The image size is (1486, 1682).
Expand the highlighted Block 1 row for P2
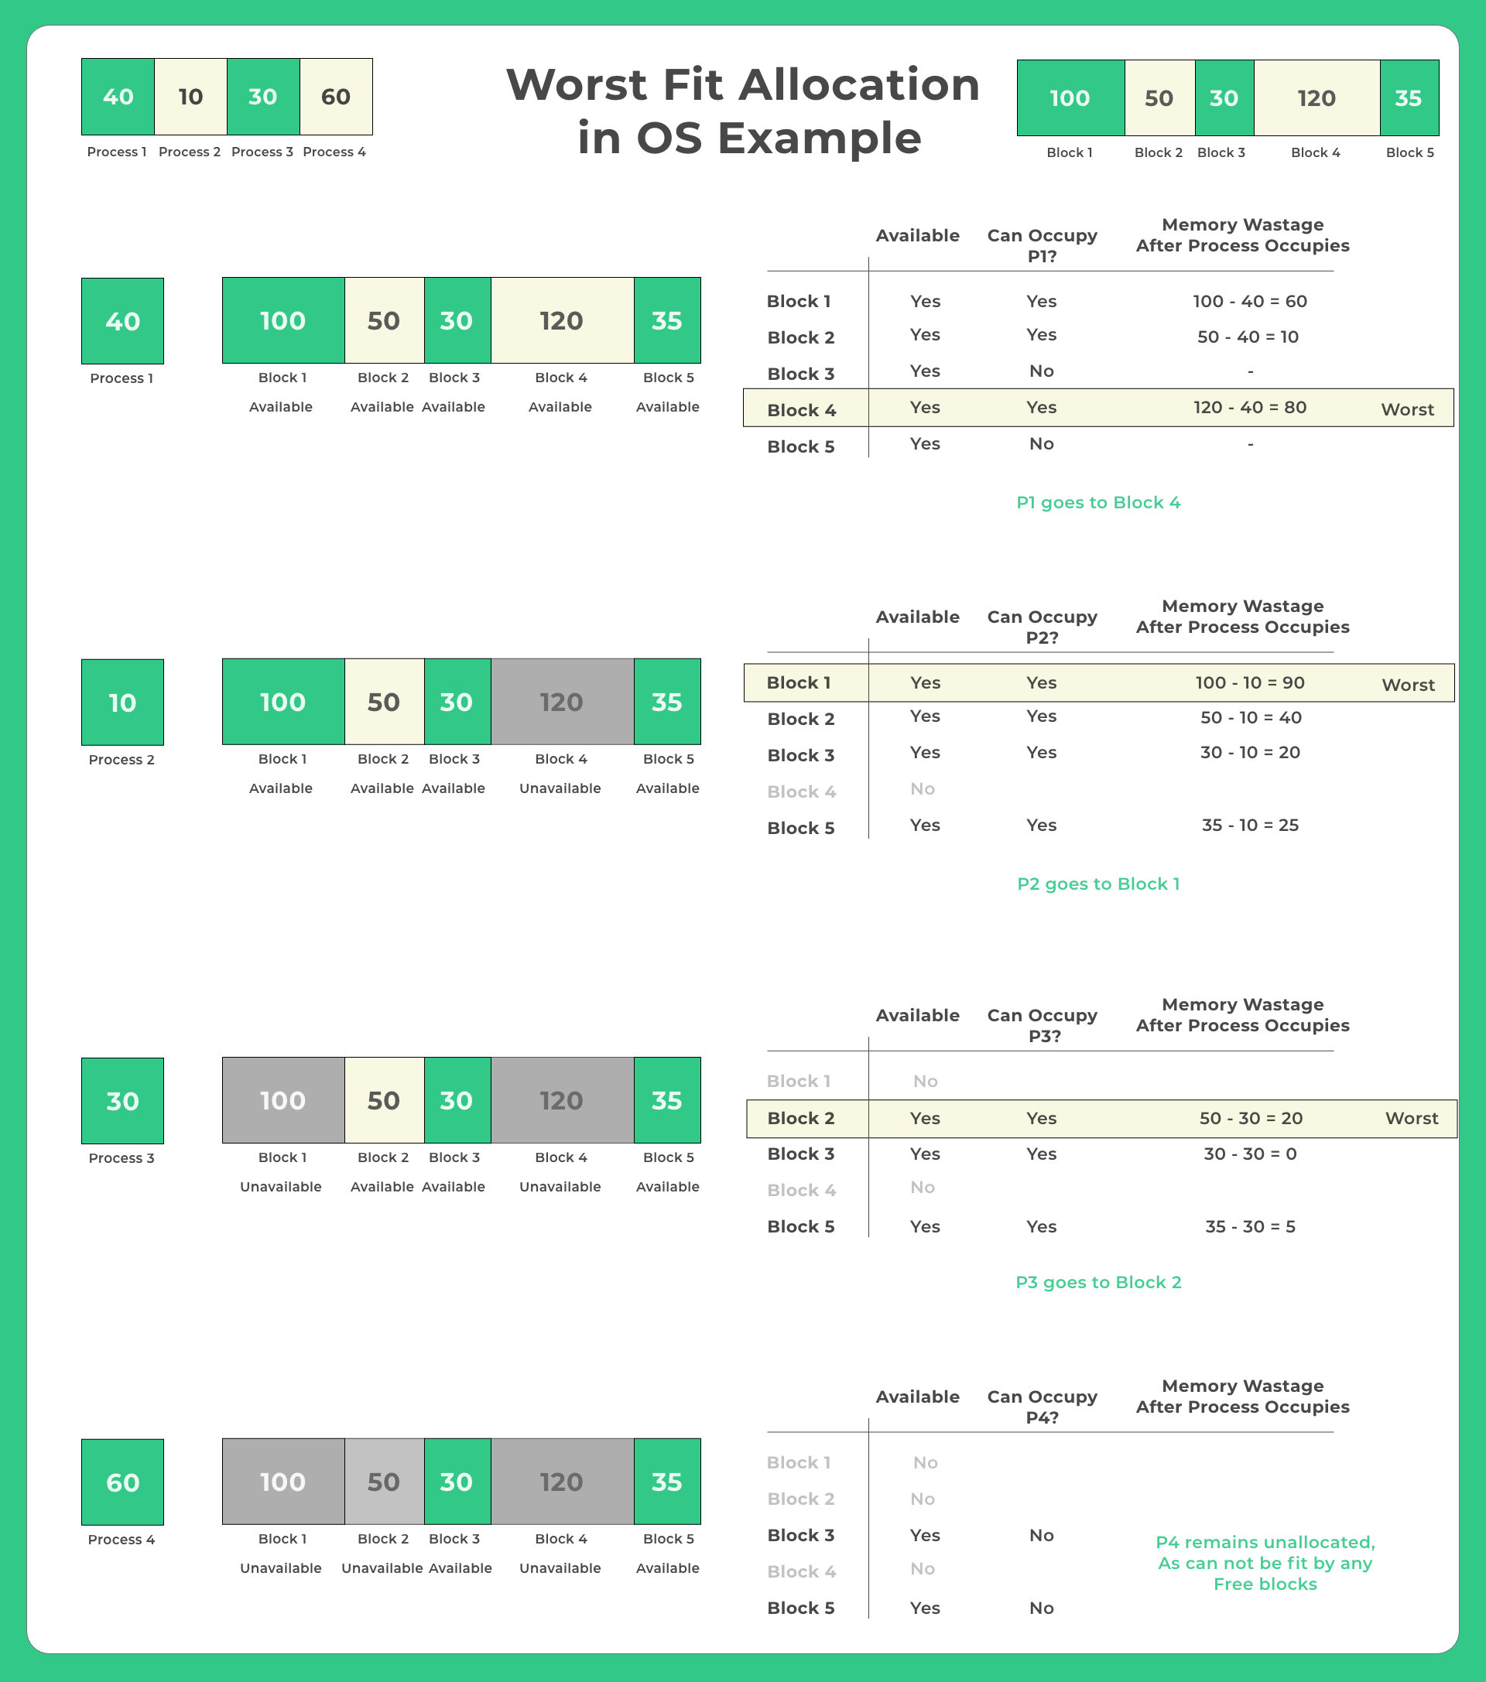point(1099,683)
